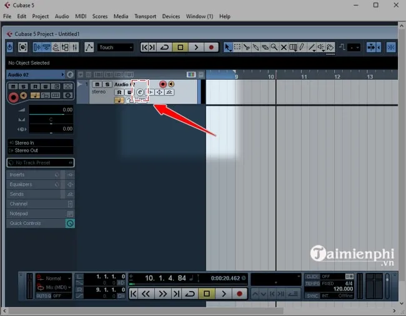This screenshot has width=406, height=316.
Task: Open the Touch automation mode dropdown
Action: pyautogui.click(x=116, y=47)
